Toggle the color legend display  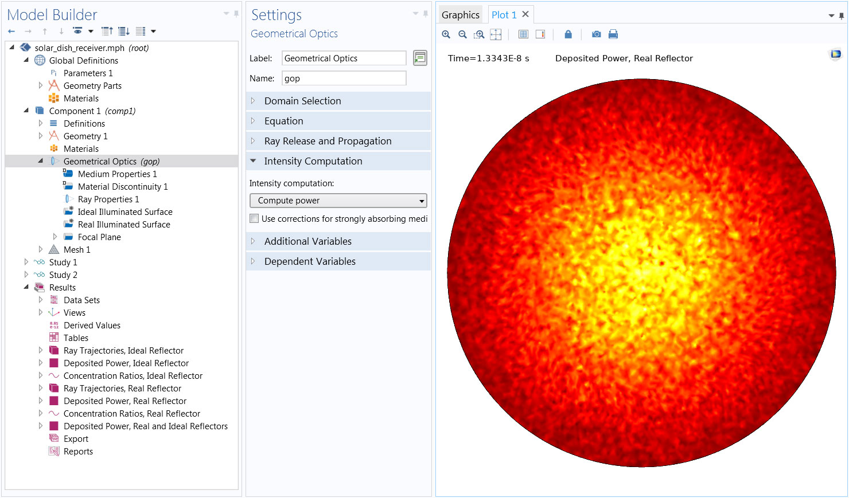pyautogui.click(x=540, y=34)
